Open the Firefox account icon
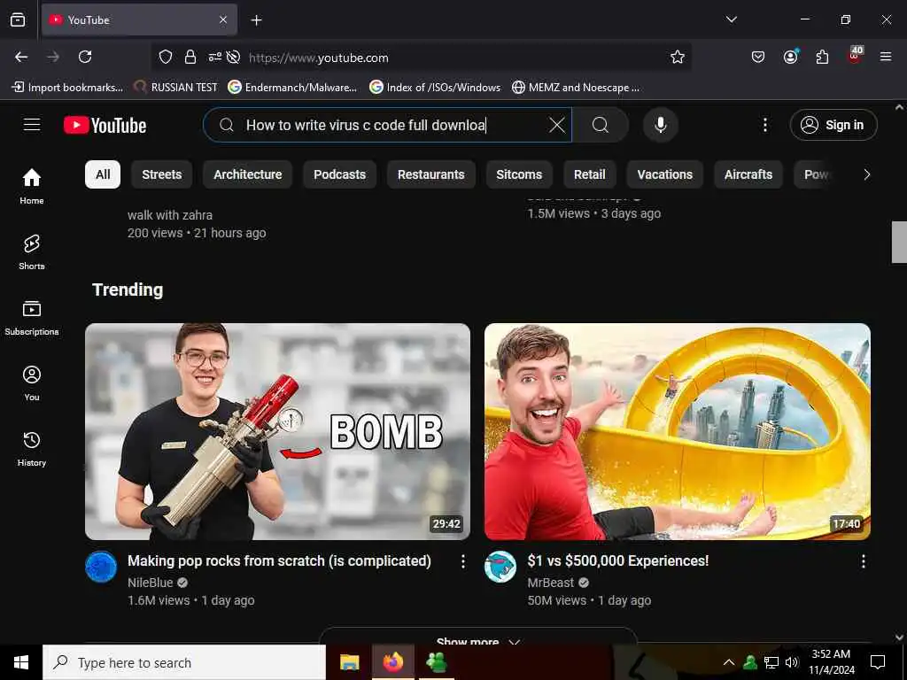This screenshot has height=680, width=907. coord(790,57)
